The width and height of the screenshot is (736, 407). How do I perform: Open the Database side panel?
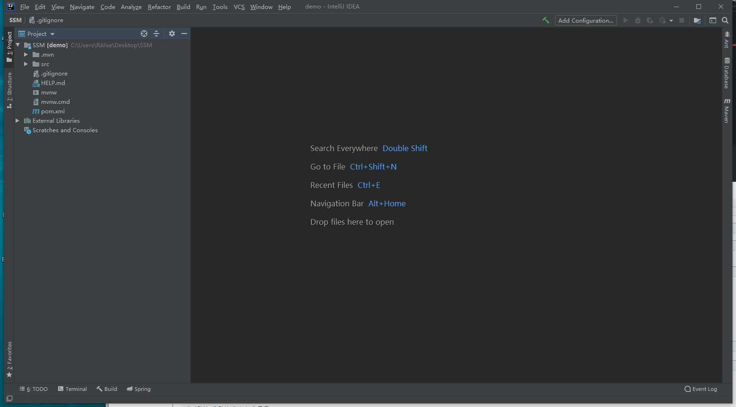point(727,73)
